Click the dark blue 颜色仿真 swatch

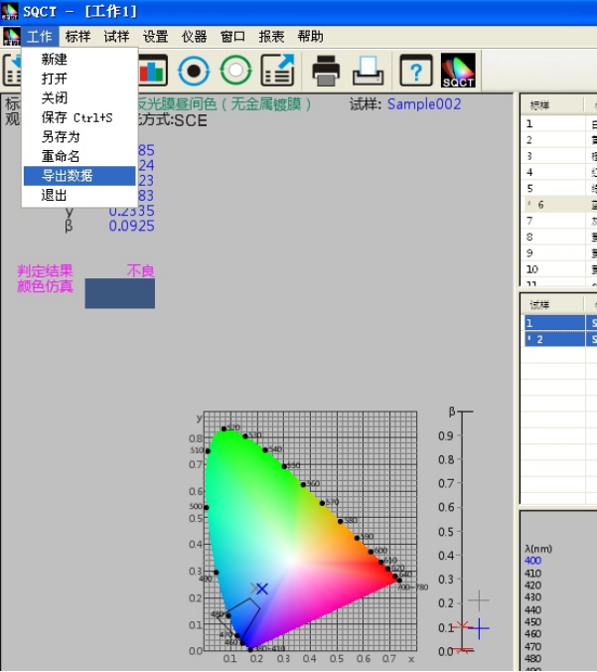pyautogui.click(x=119, y=293)
